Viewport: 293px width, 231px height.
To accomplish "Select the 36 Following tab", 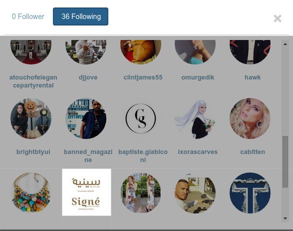I will coord(80,16).
